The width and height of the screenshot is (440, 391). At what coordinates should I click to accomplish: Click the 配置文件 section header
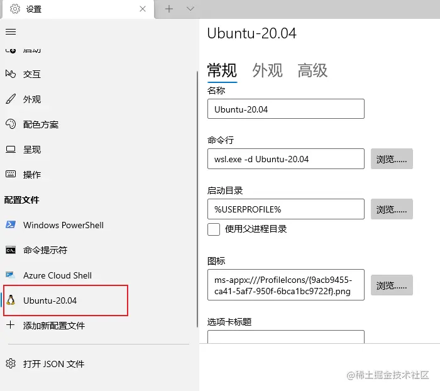[21, 200]
